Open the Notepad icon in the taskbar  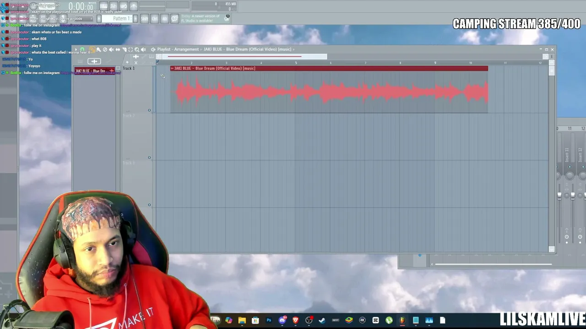[x=416, y=320]
